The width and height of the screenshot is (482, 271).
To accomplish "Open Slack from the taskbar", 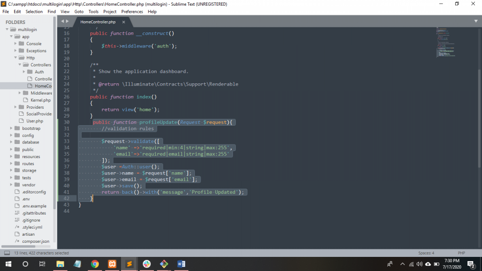I will click(146, 264).
